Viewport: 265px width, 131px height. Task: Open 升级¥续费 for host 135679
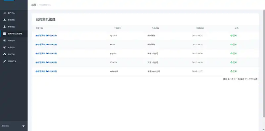(x=51, y=63)
